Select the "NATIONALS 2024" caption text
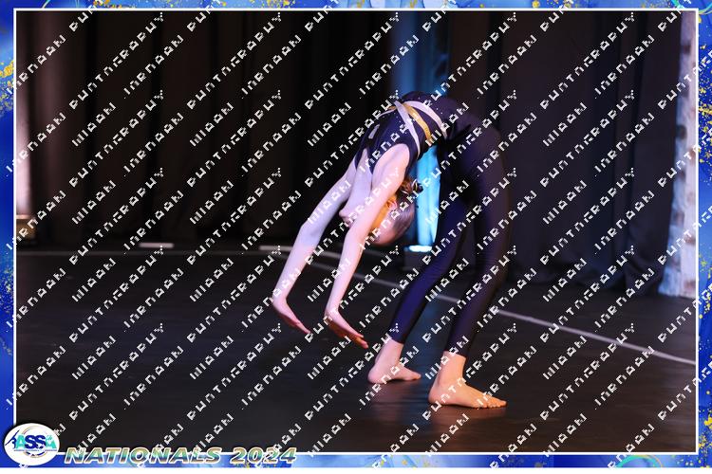Screen dimensions: 712x474 point(180,455)
